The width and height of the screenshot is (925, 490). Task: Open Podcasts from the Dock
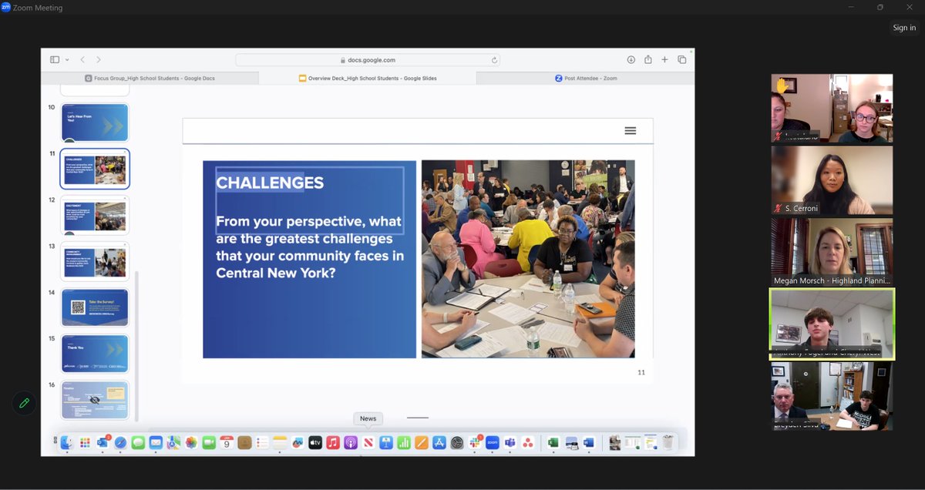point(351,442)
